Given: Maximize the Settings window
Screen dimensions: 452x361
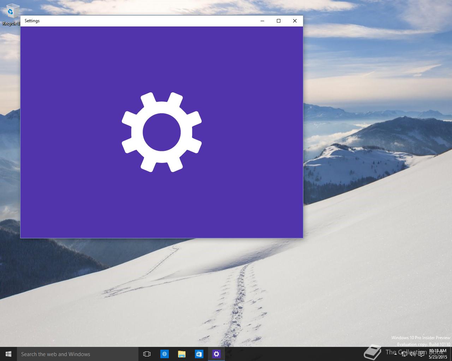Looking at the screenshot, I should pos(279,21).
